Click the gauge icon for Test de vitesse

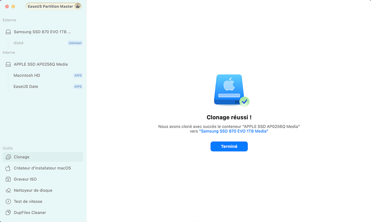(x=8, y=202)
